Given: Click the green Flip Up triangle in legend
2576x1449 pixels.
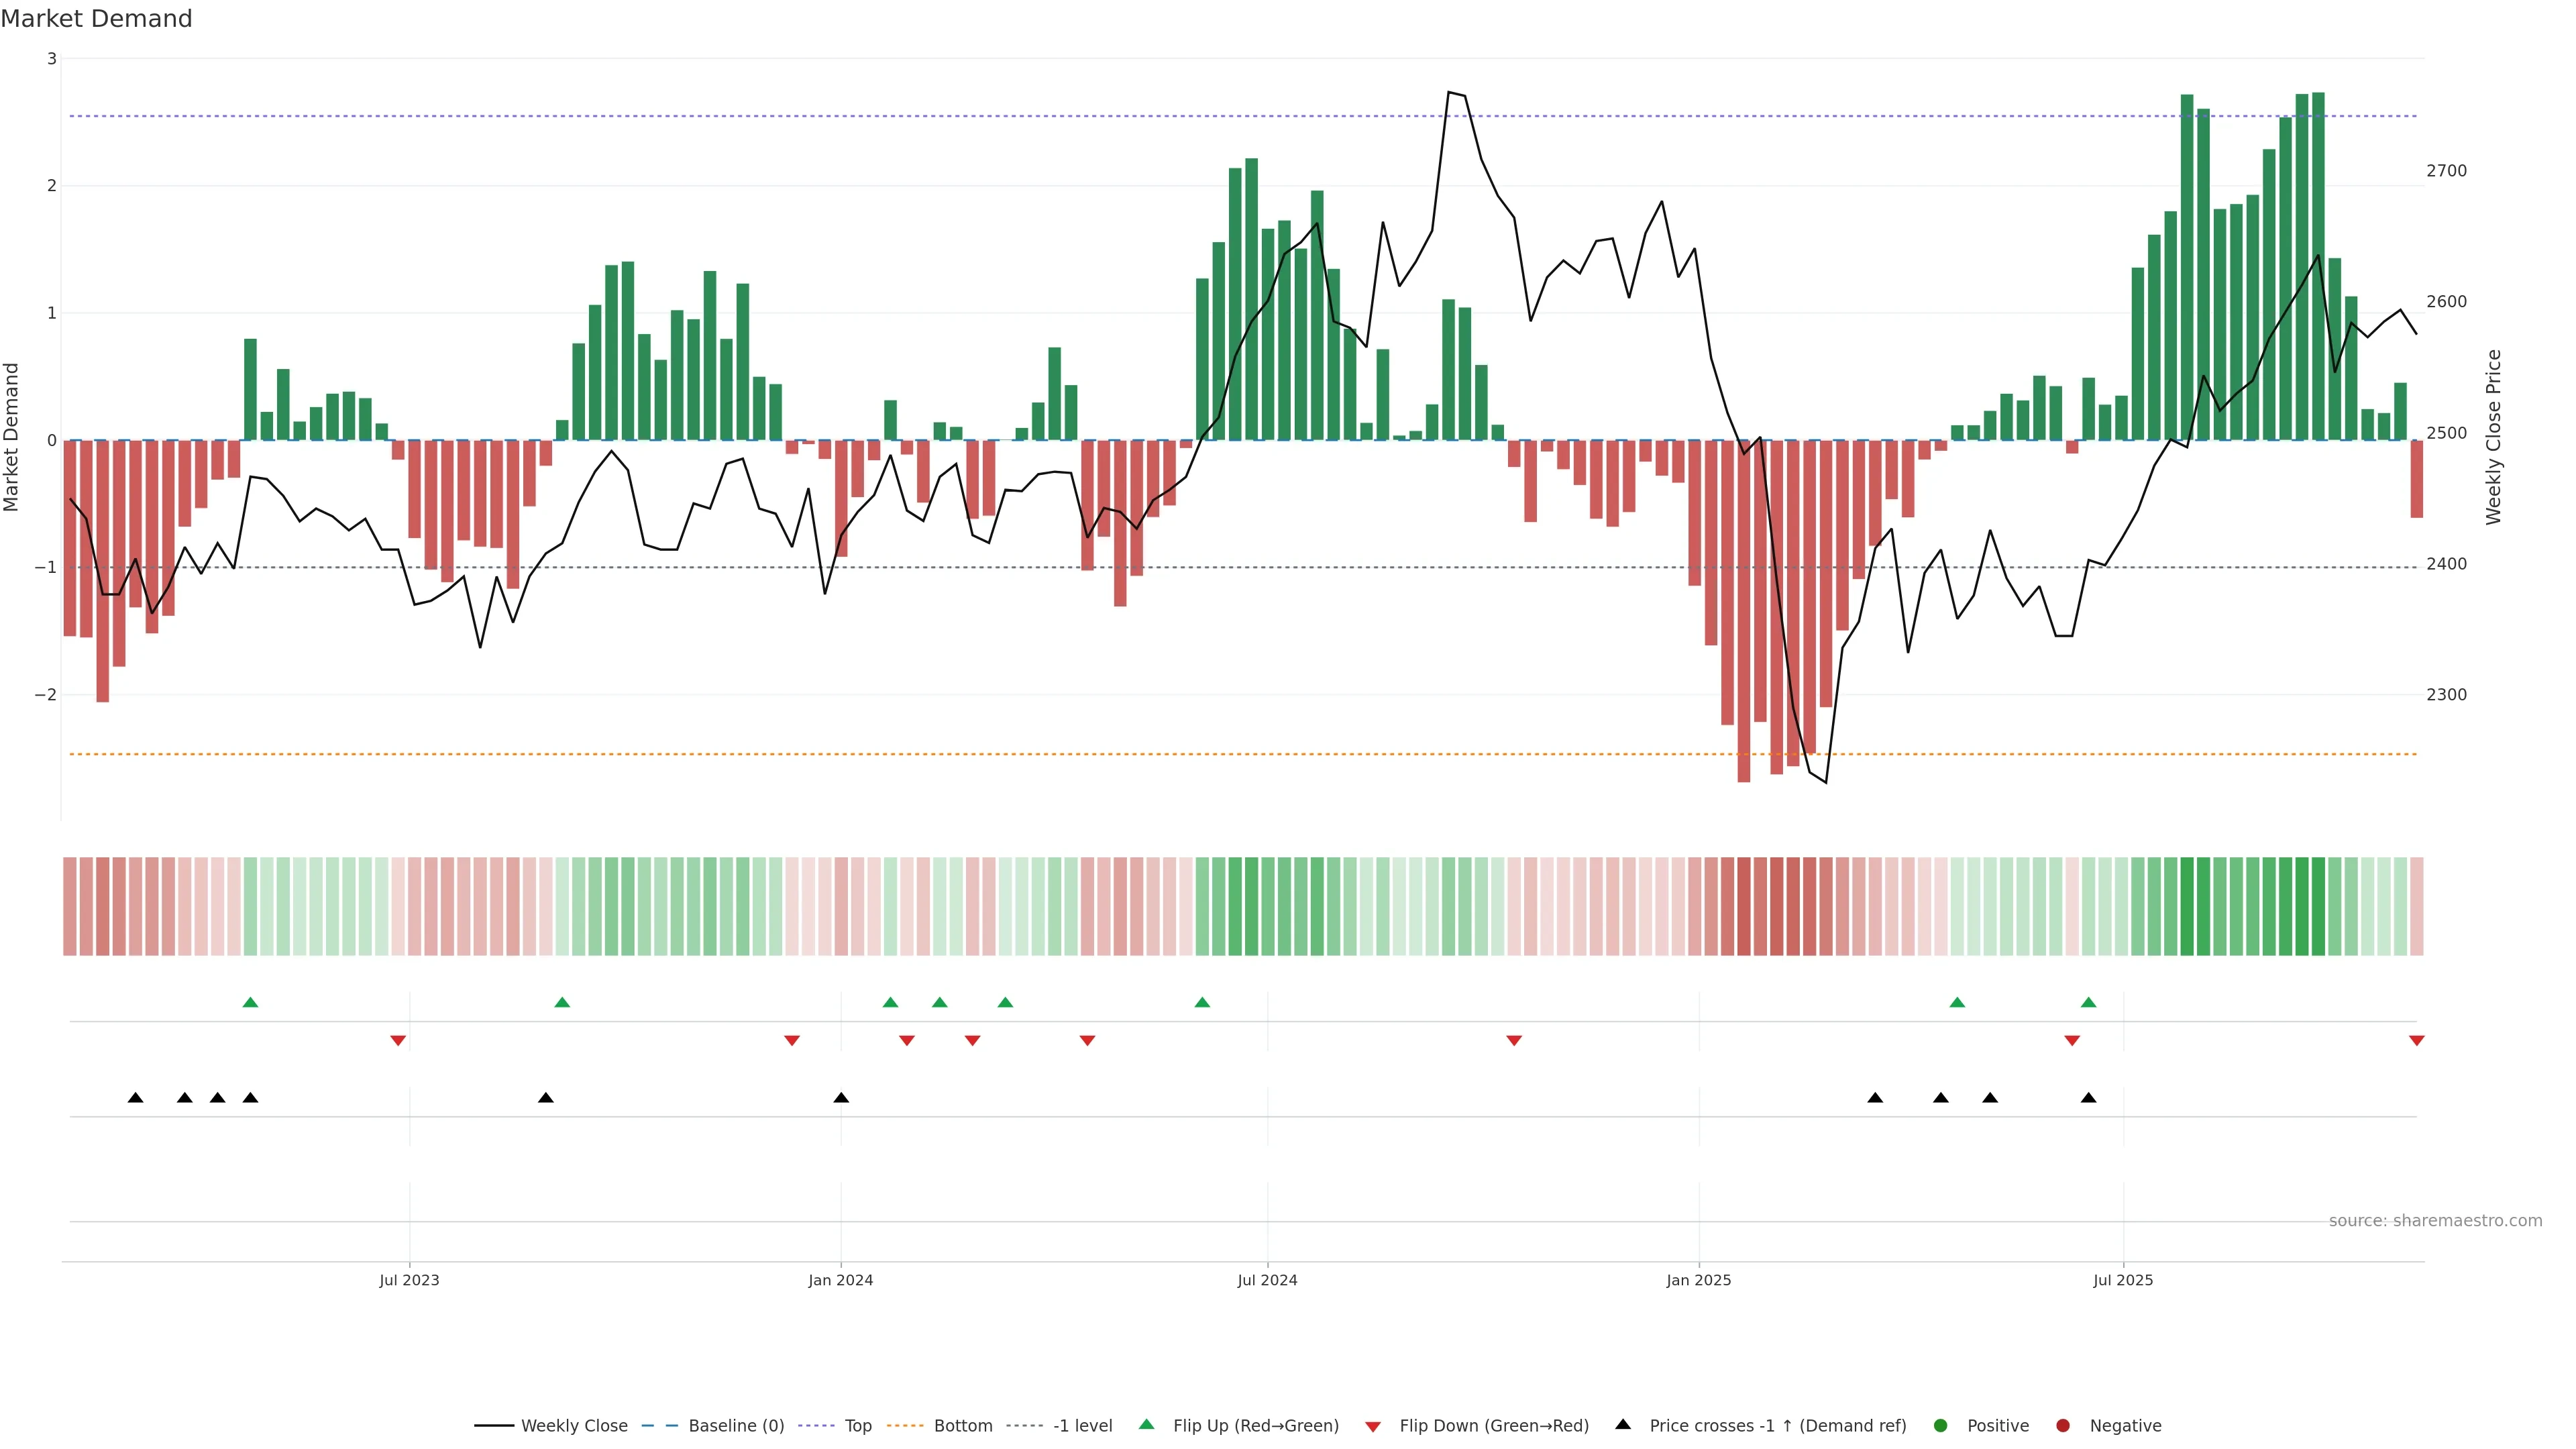Looking at the screenshot, I should [1147, 1425].
